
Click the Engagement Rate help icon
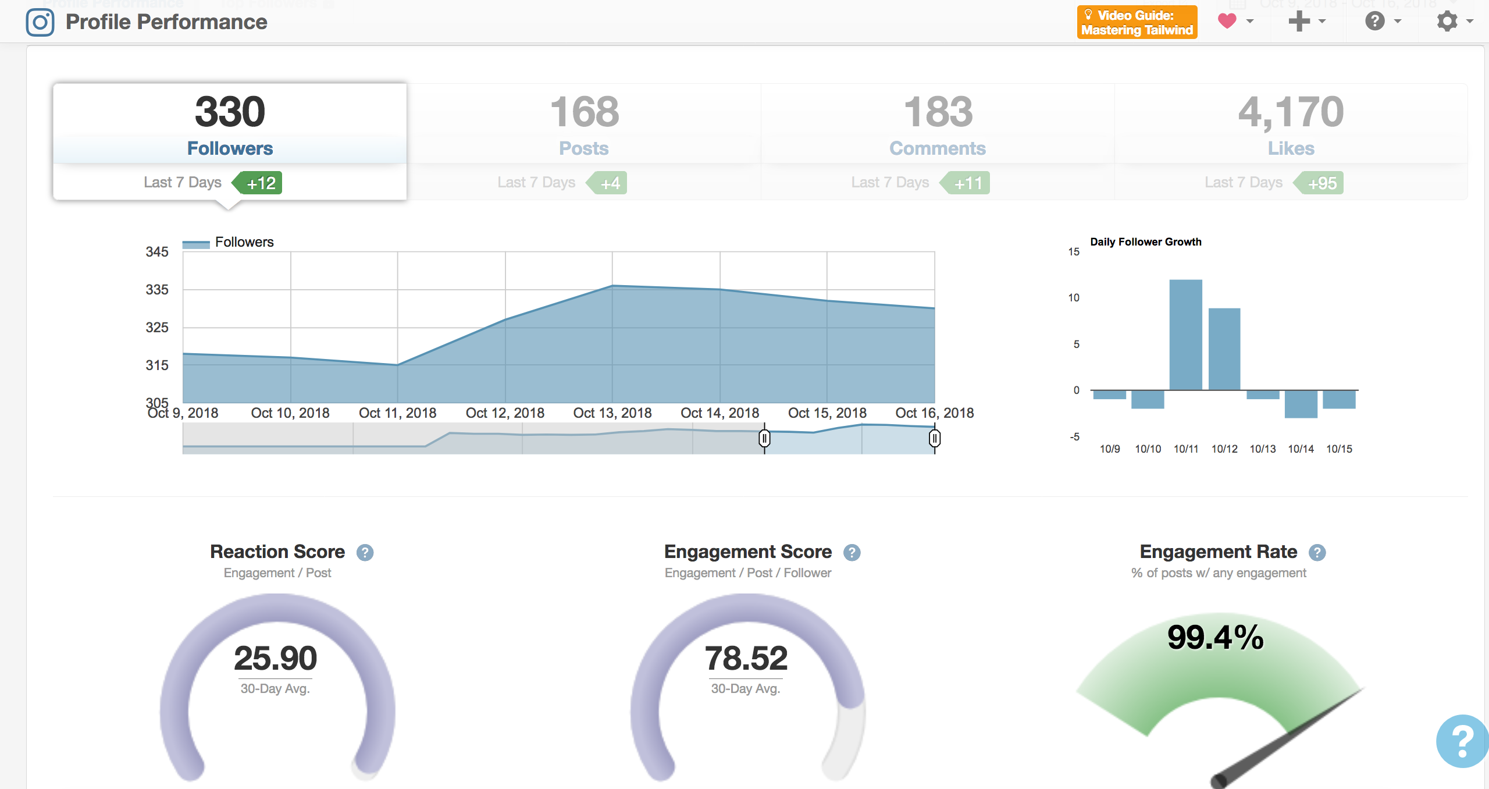click(1319, 552)
